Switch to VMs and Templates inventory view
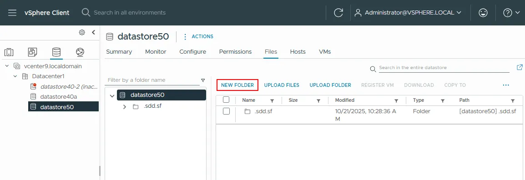 (32, 52)
